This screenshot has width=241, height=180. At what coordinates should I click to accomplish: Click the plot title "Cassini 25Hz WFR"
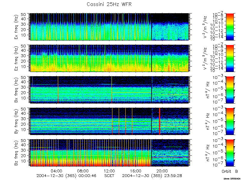109,4
